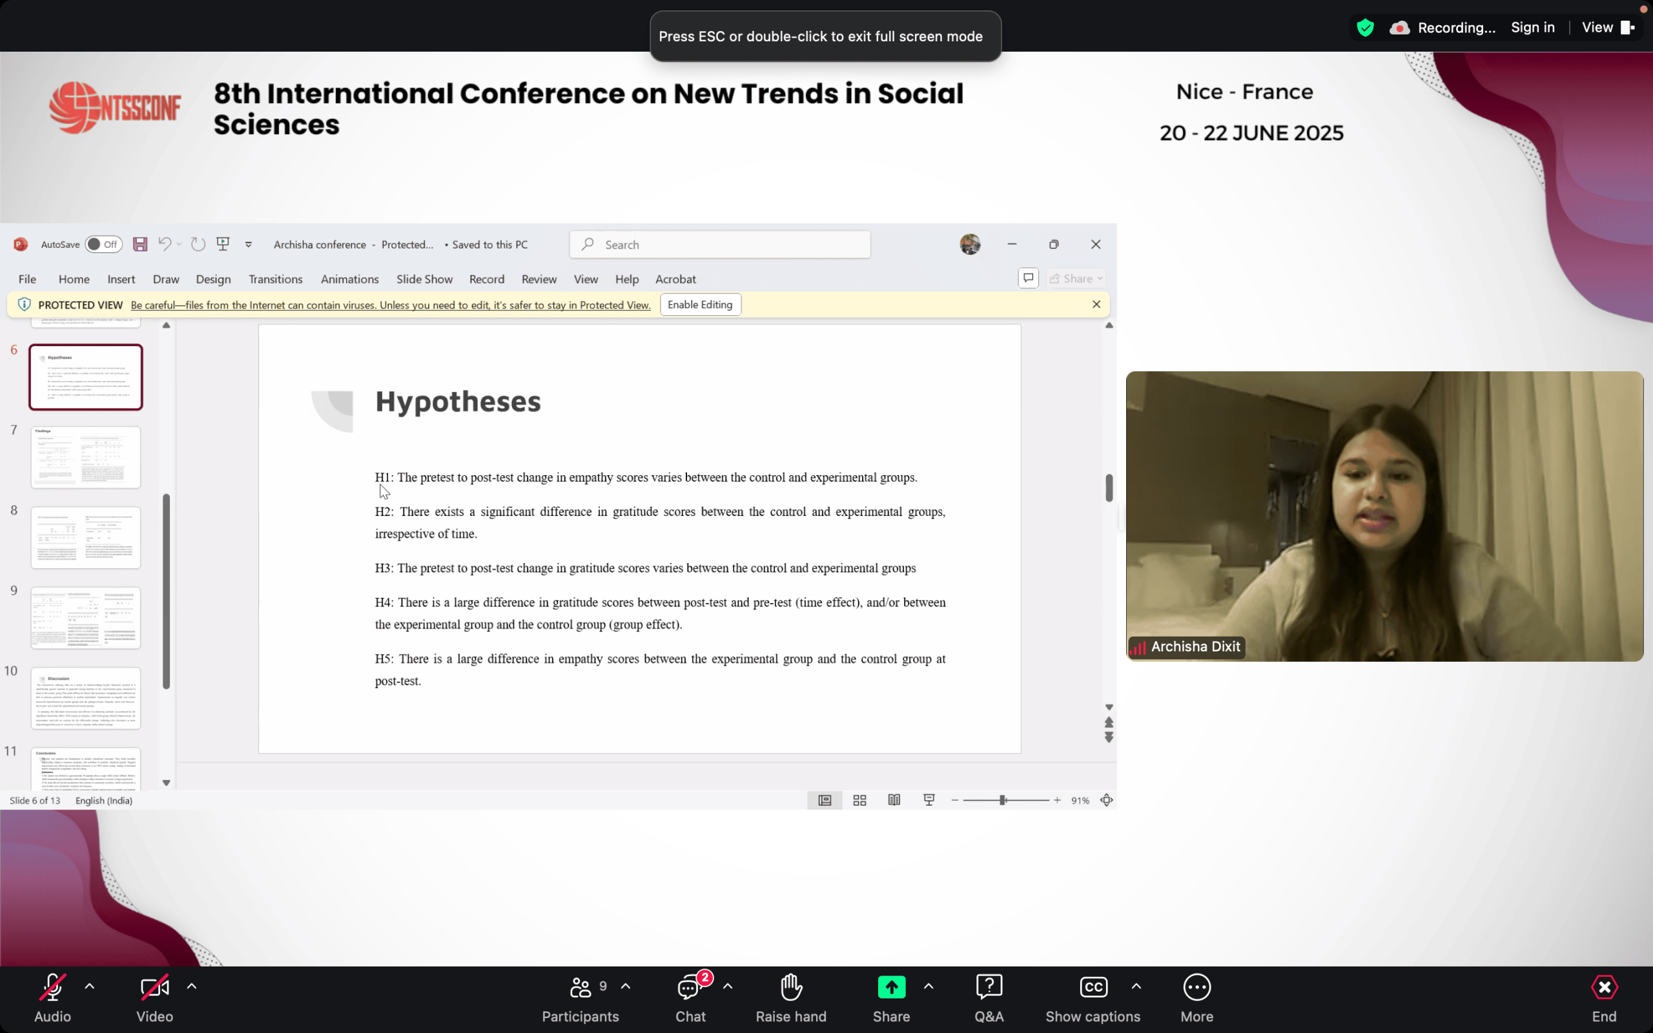
Task: Click Enable Editing in the protected view bar
Action: click(x=699, y=305)
